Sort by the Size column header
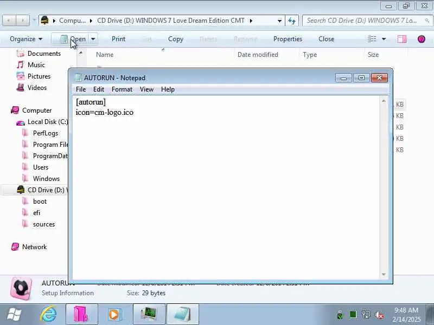Image resolution: width=434 pixels, height=325 pixels. 373,55
